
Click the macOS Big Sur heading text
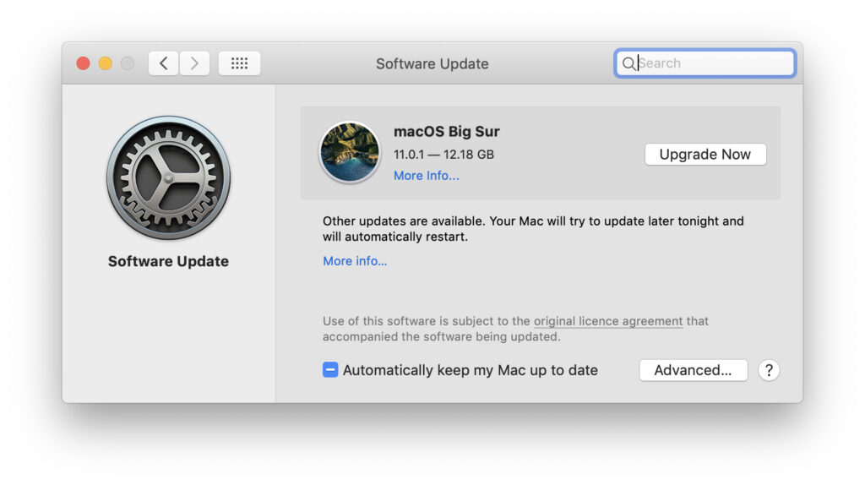tap(446, 132)
